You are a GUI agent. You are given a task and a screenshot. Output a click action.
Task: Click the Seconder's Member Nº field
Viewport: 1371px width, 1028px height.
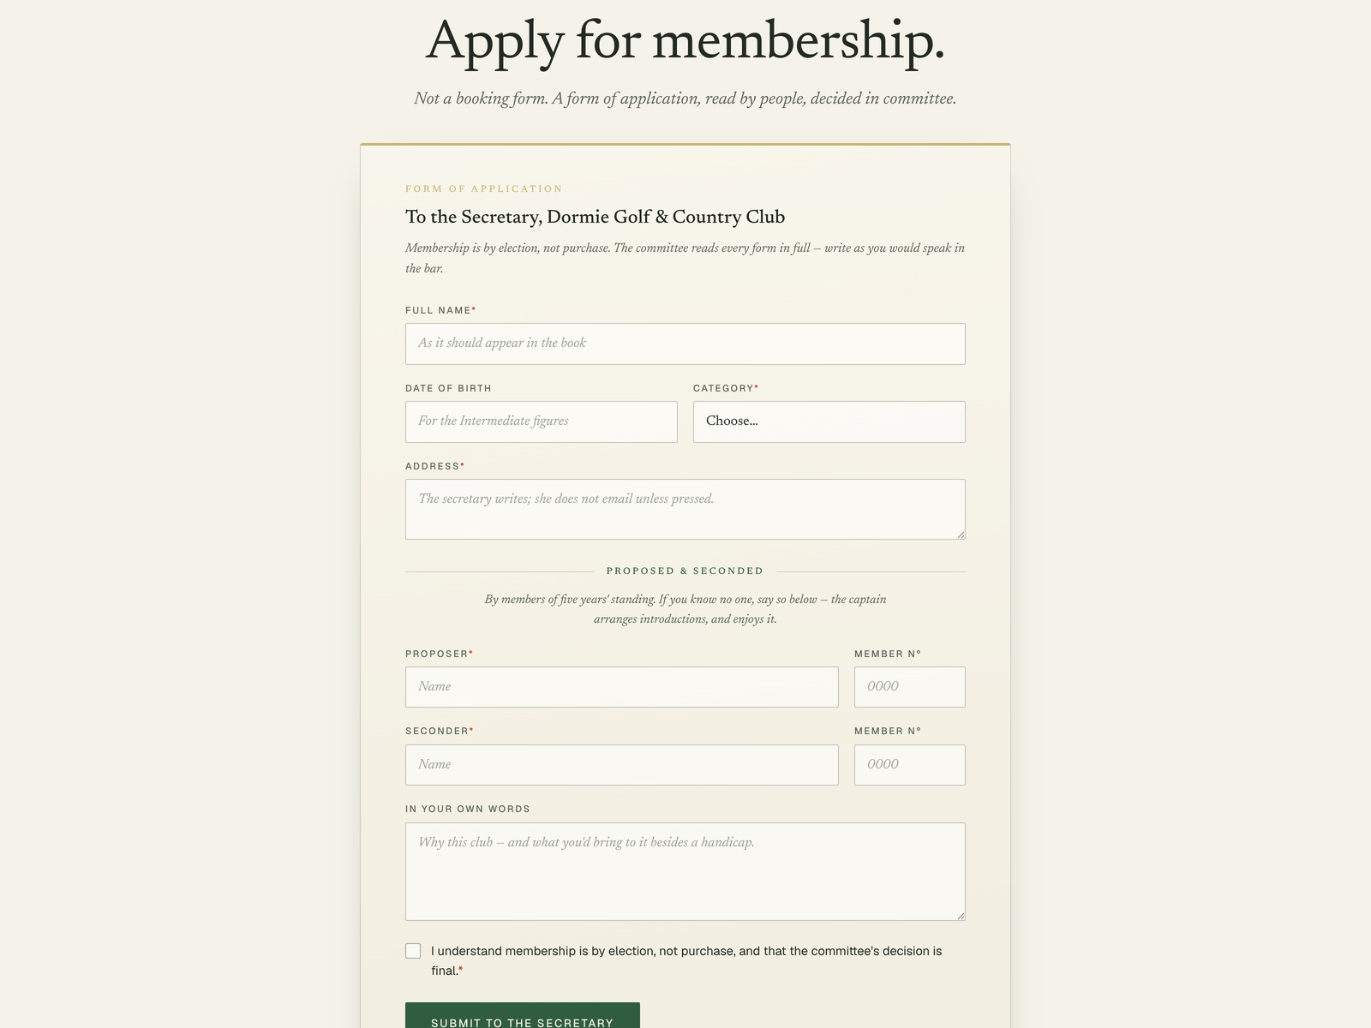point(909,765)
